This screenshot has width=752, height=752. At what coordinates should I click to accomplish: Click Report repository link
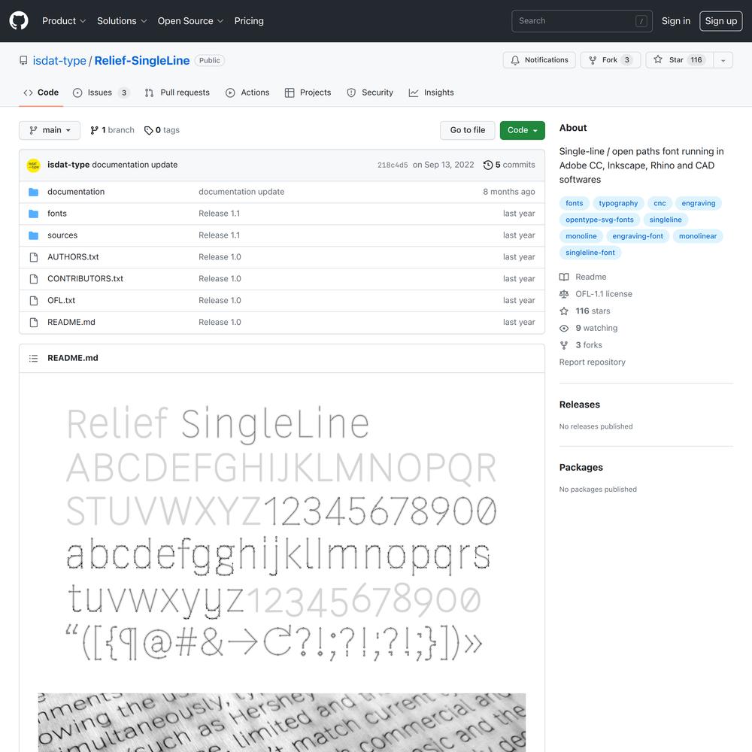coord(592,362)
